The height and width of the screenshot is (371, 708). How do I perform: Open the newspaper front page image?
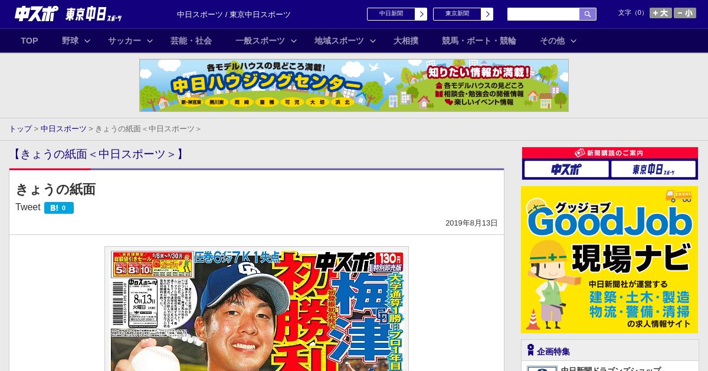pyautogui.click(x=257, y=309)
